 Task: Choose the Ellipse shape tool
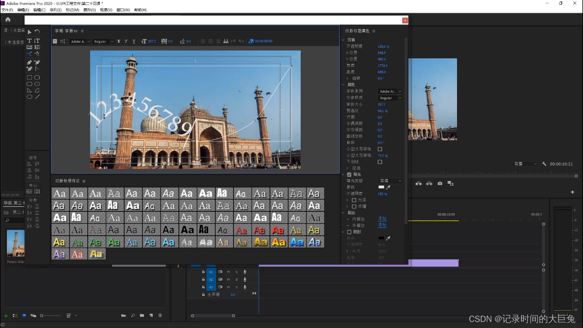[29, 97]
